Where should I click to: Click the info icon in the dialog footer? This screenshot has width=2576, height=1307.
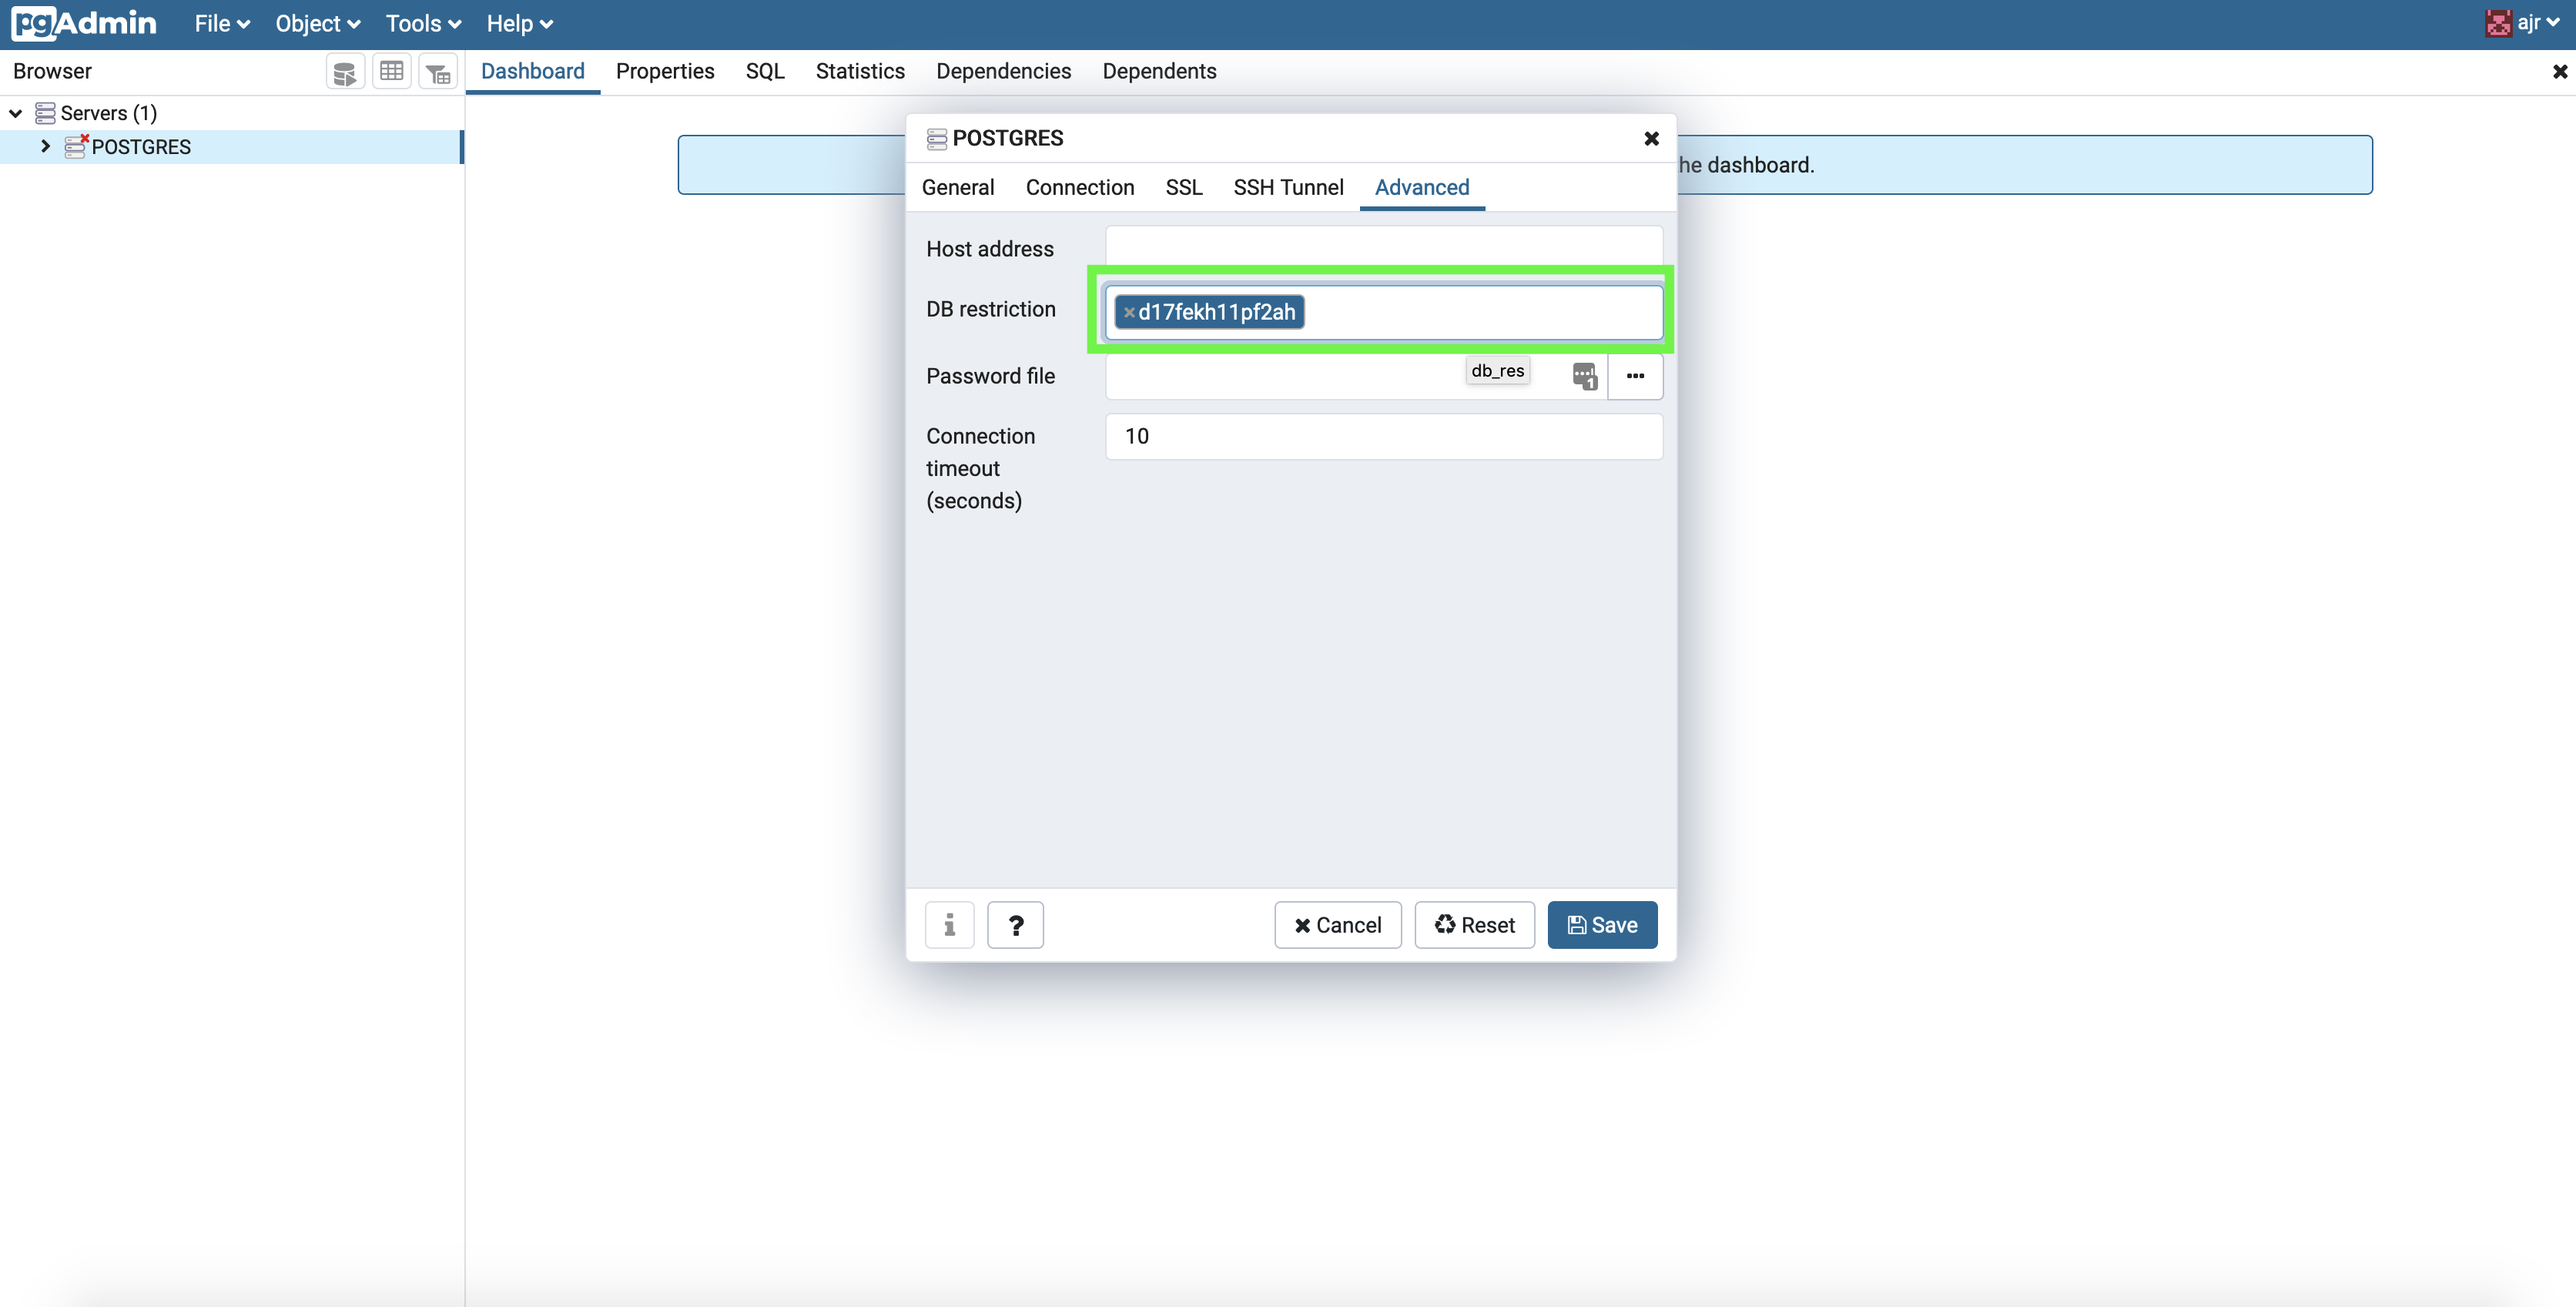click(x=949, y=925)
